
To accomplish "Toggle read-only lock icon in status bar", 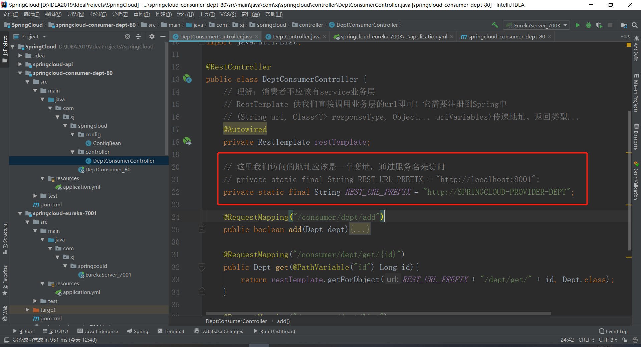I will coord(625,340).
